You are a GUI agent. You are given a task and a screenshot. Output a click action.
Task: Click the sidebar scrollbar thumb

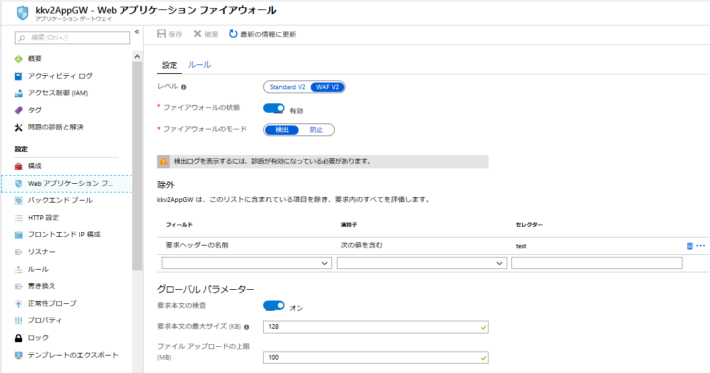tap(137, 166)
